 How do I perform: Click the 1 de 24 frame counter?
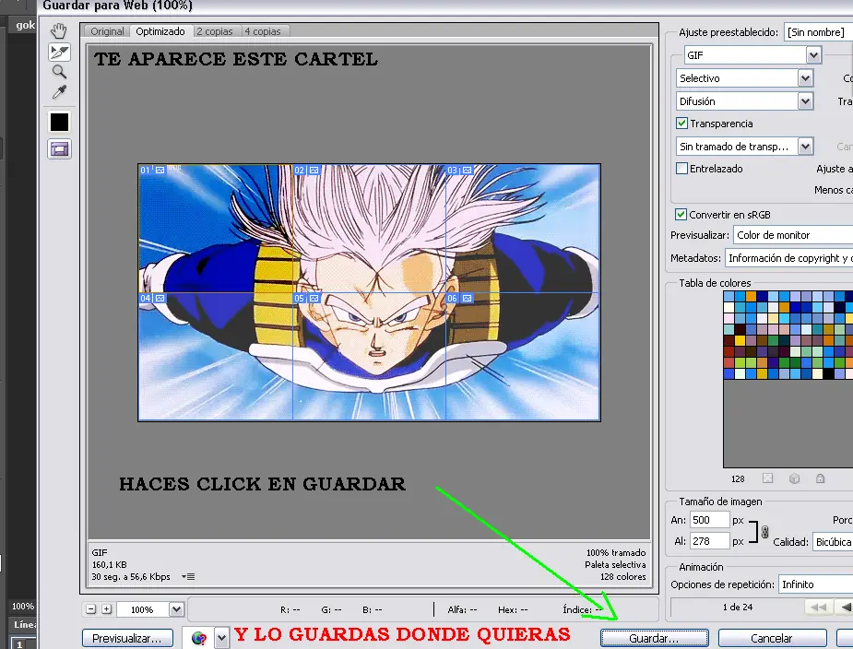coord(738,608)
